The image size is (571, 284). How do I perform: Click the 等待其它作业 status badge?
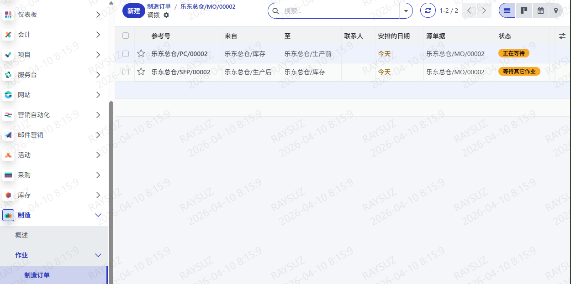519,72
